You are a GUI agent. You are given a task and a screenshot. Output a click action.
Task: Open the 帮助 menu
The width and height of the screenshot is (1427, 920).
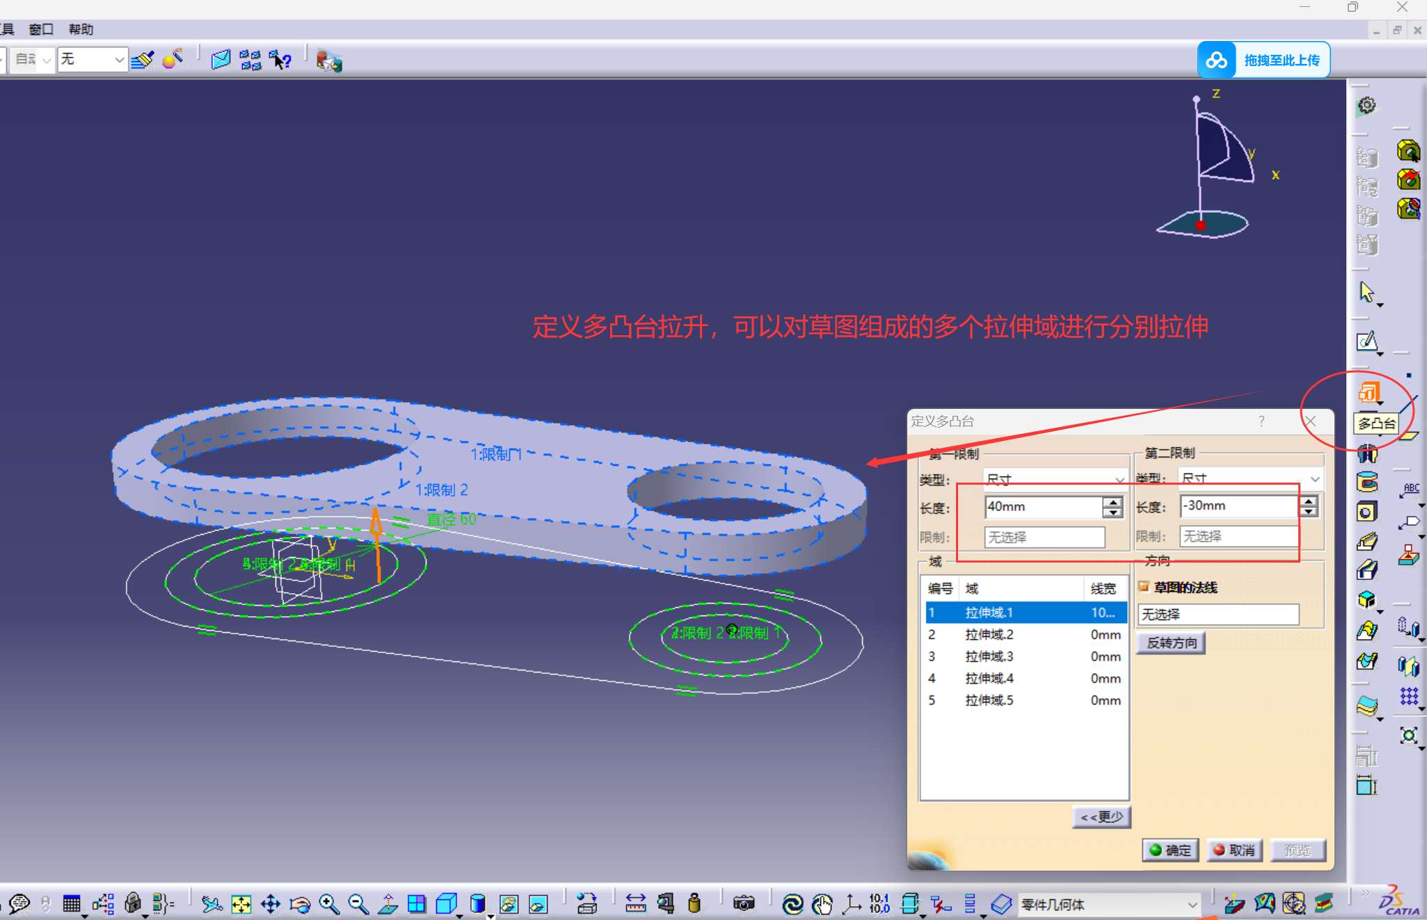point(81,29)
